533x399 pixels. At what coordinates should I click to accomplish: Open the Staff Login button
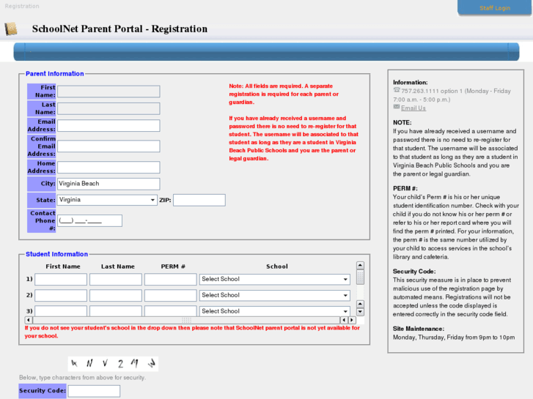click(x=495, y=8)
